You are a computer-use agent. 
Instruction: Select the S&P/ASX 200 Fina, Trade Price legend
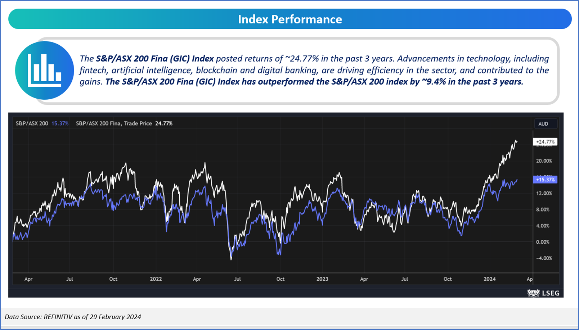tap(114, 123)
